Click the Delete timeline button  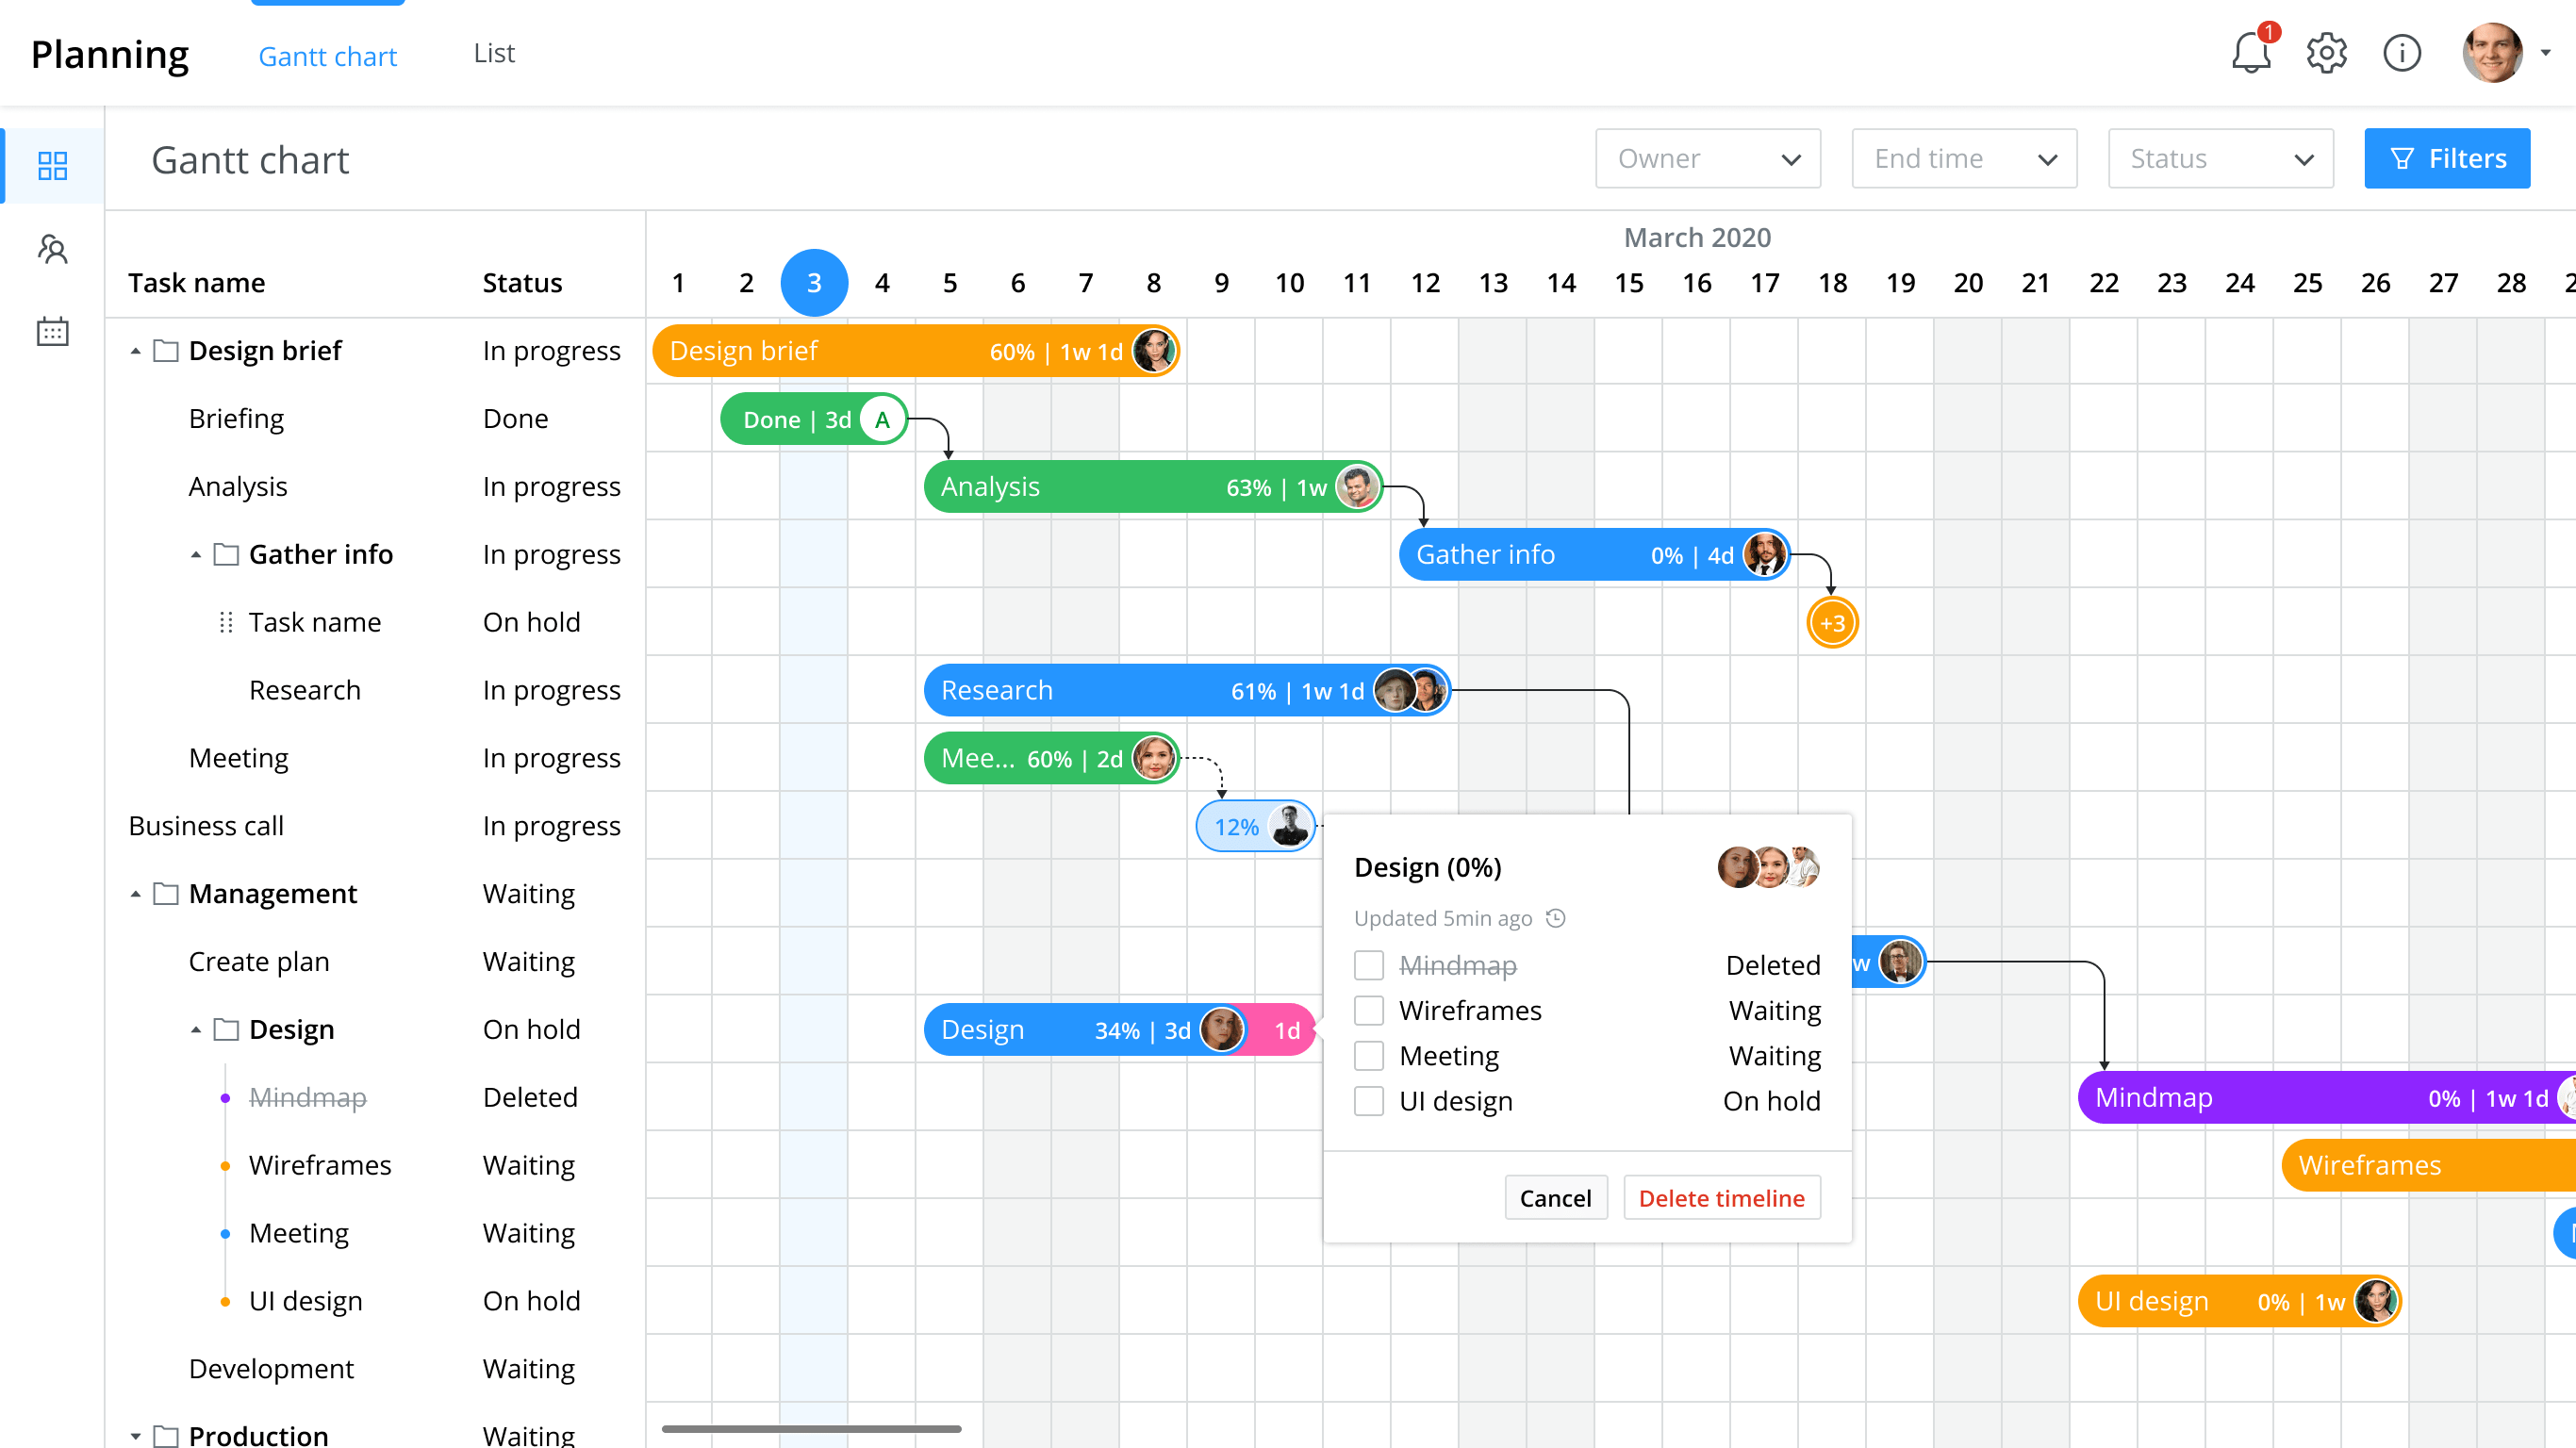tap(1721, 1198)
